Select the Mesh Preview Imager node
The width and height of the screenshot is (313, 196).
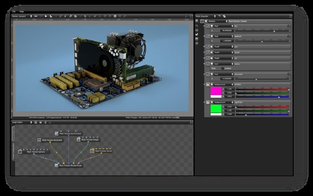click(88, 140)
